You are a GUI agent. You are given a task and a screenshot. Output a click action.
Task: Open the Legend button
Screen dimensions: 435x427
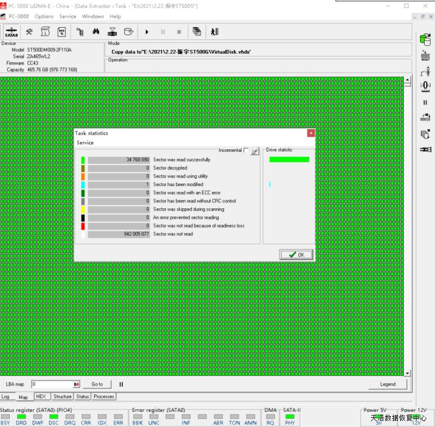(x=388, y=384)
